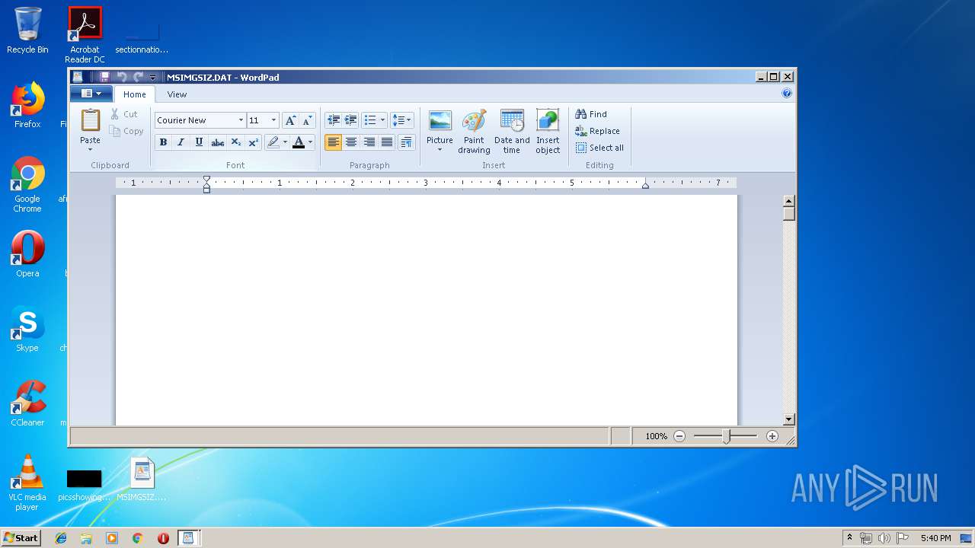Click Select all
This screenshot has width=975, height=548.
click(599, 148)
